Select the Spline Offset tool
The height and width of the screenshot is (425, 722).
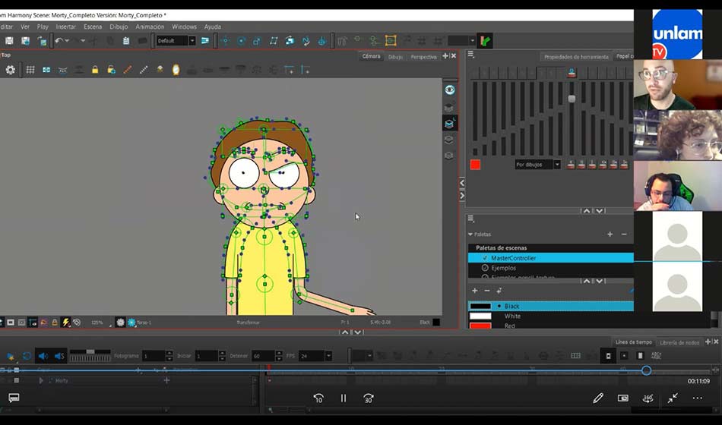(x=306, y=41)
